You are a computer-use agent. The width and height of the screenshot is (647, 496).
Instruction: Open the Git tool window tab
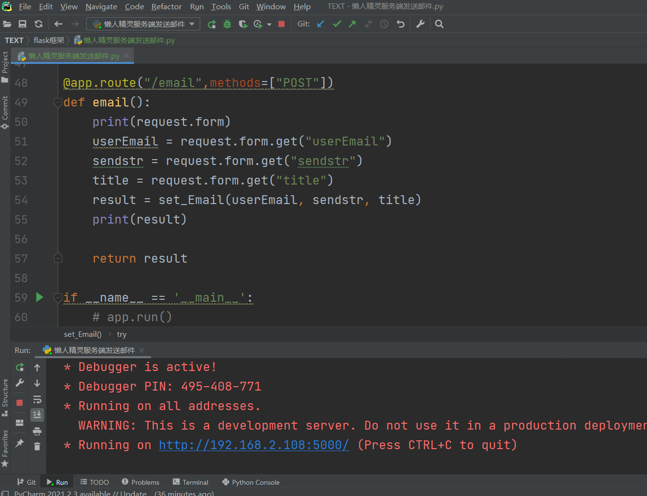coord(26,482)
